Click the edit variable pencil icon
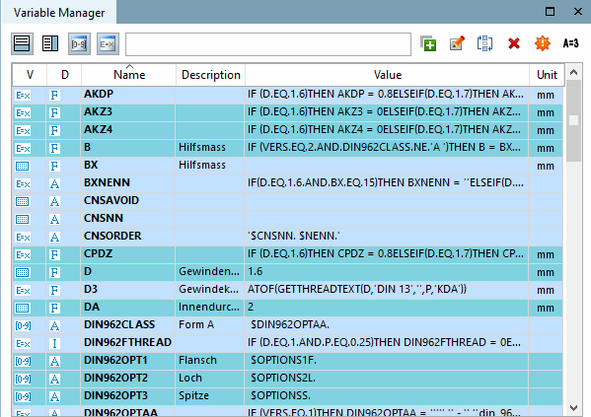This screenshot has height=417, width=591. (457, 43)
